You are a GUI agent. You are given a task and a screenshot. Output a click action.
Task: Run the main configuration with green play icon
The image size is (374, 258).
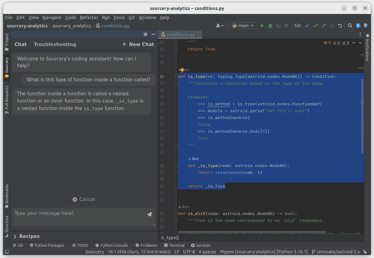point(262,26)
